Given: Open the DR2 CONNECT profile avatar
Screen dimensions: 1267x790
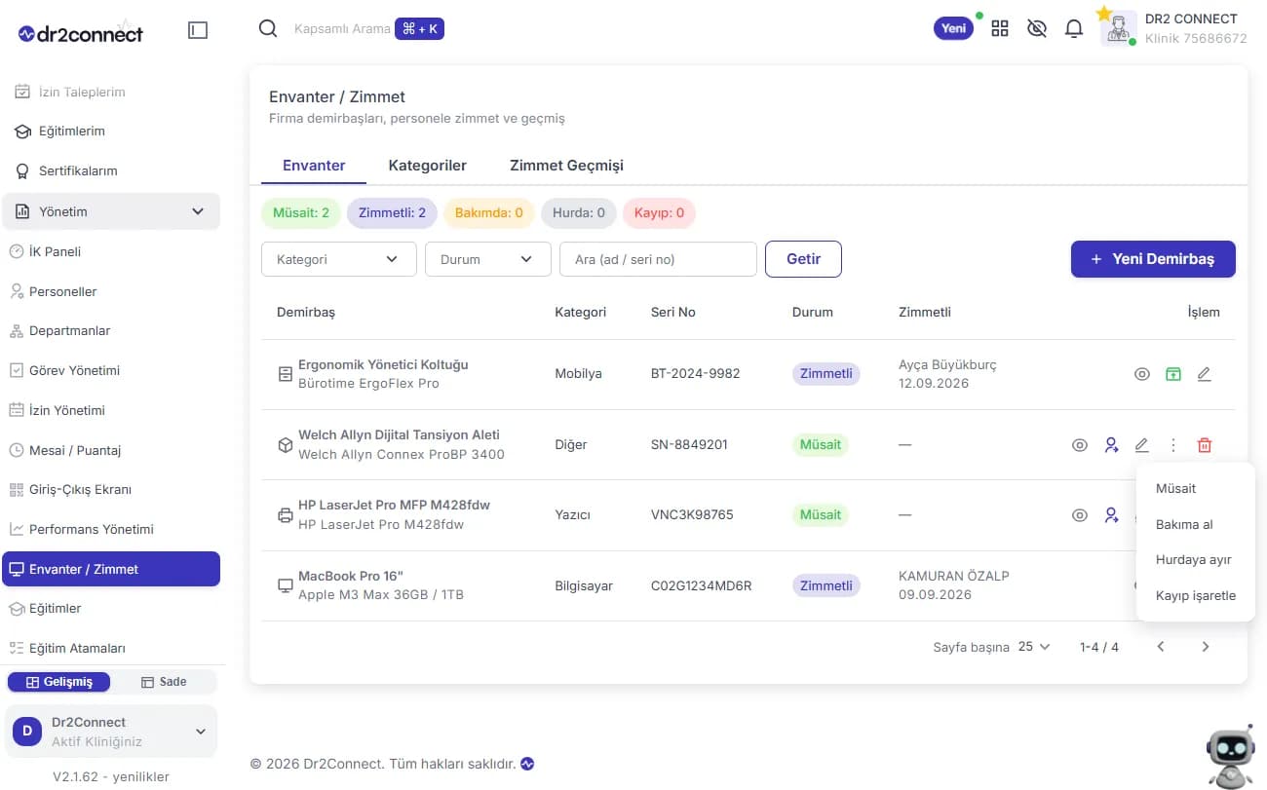Looking at the screenshot, I should (1119, 28).
